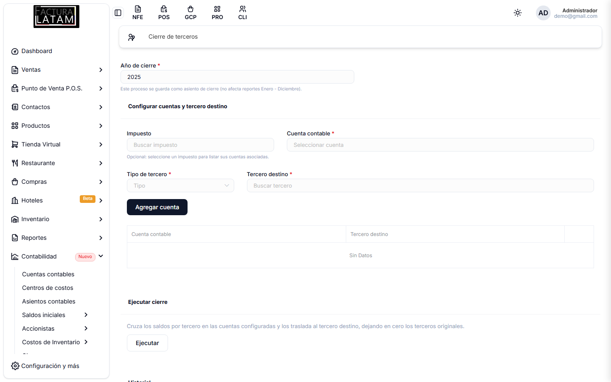The height and width of the screenshot is (382, 611).
Task: Click the Compras shopping bag icon
Action: pyautogui.click(x=15, y=182)
